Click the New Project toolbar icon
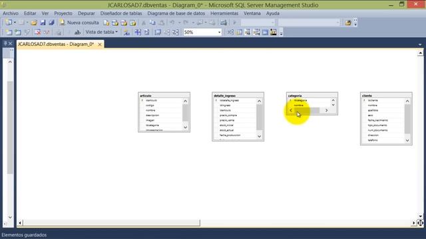The image size is (426, 239). [9, 23]
